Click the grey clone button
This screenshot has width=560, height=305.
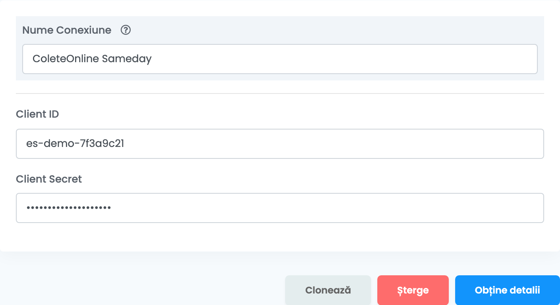coord(328,290)
